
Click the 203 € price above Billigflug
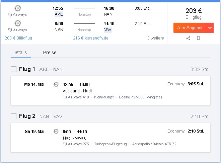[194, 11]
